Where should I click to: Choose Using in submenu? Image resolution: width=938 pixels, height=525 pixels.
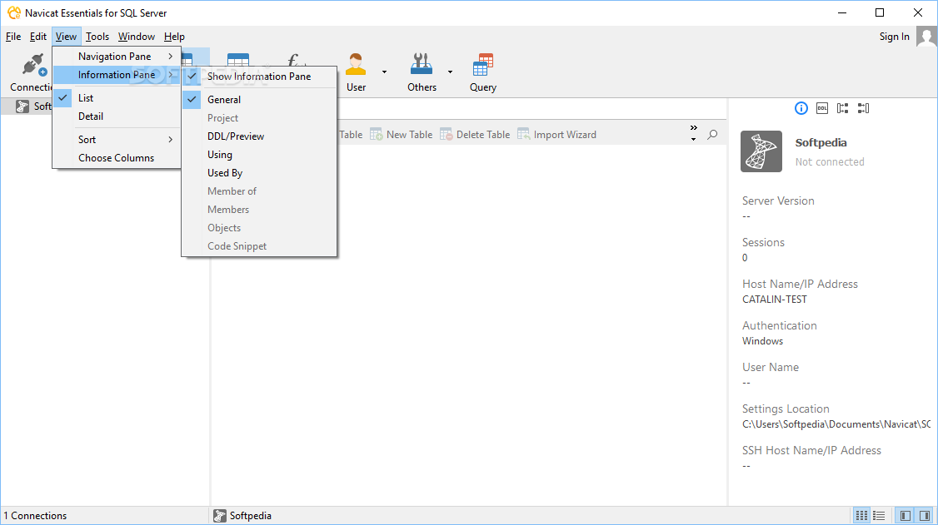click(259, 155)
